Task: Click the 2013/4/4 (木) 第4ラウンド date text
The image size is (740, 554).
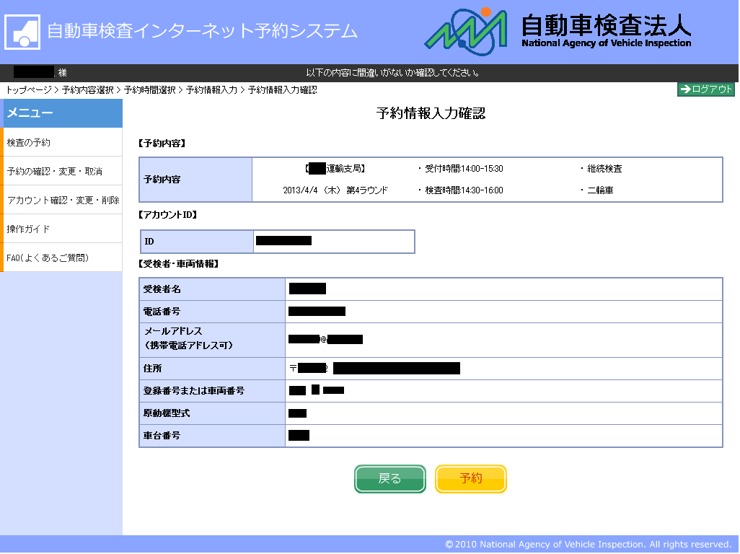Action: [x=335, y=190]
